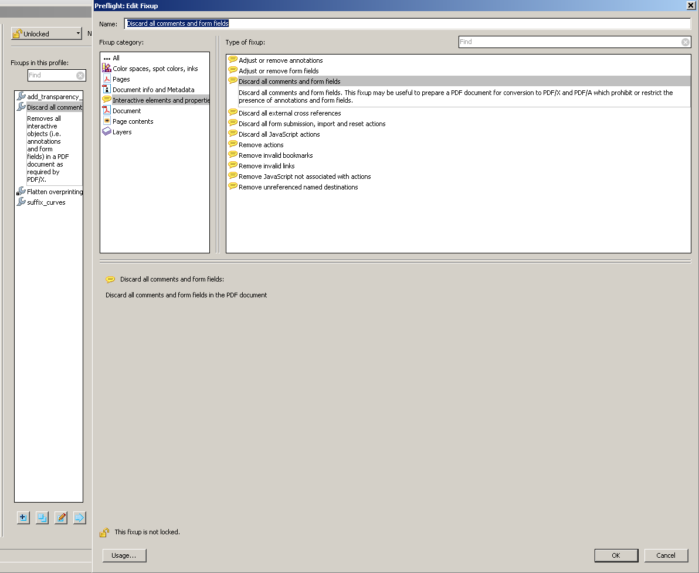Clear the Type of fixup Find field
699x573 pixels.
coord(685,42)
